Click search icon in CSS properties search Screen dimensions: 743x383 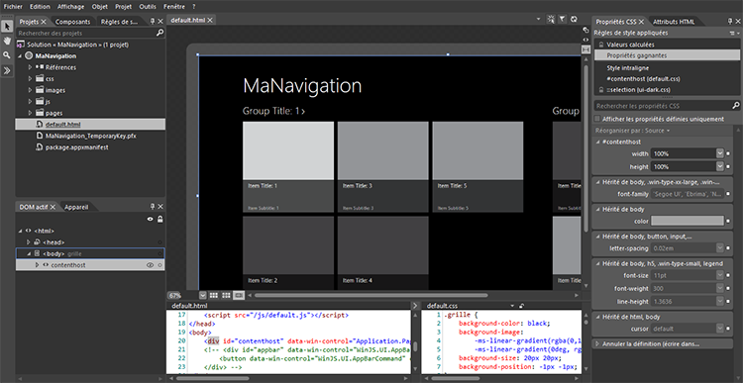736,106
